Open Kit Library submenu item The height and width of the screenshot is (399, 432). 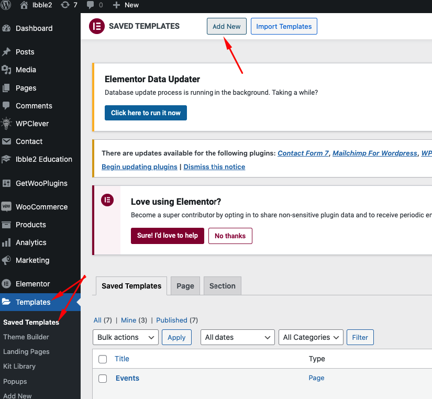(x=19, y=366)
